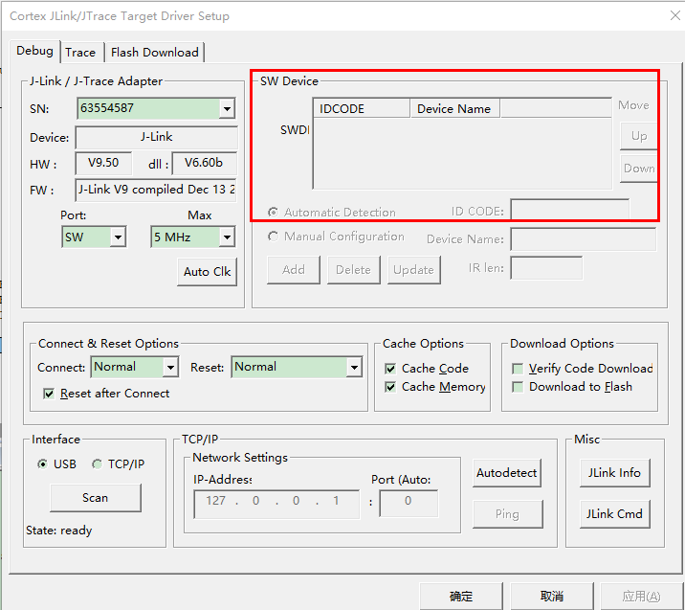Uncheck the Cache Code option
The image size is (685, 610).
click(x=390, y=369)
